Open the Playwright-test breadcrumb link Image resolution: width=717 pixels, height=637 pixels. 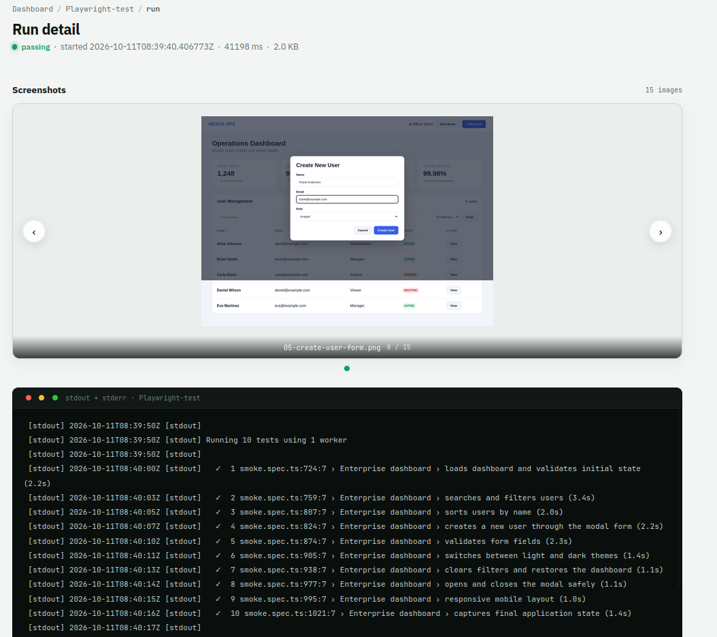tap(100, 9)
